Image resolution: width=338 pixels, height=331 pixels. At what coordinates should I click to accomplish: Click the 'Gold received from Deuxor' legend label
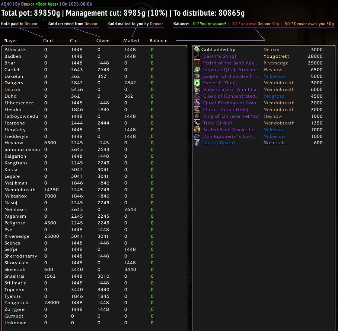pos(73,24)
